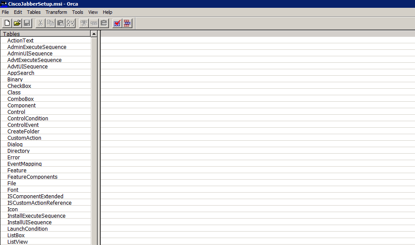415x245 pixels.
Task: Click the Cut Row toolbar icon
Action: pos(84,23)
